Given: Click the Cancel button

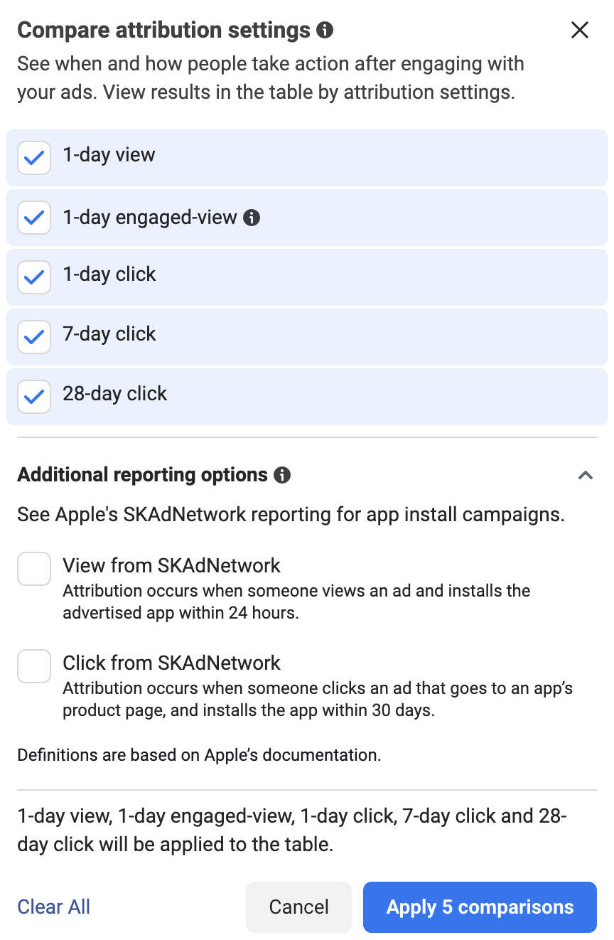Looking at the screenshot, I should (x=298, y=907).
